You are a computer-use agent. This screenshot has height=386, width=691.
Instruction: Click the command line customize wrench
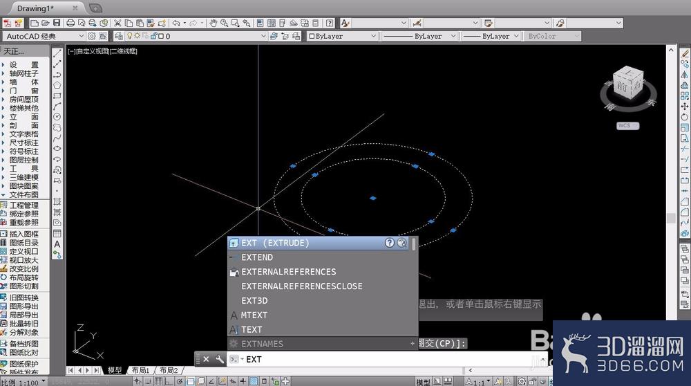point(220,359)
